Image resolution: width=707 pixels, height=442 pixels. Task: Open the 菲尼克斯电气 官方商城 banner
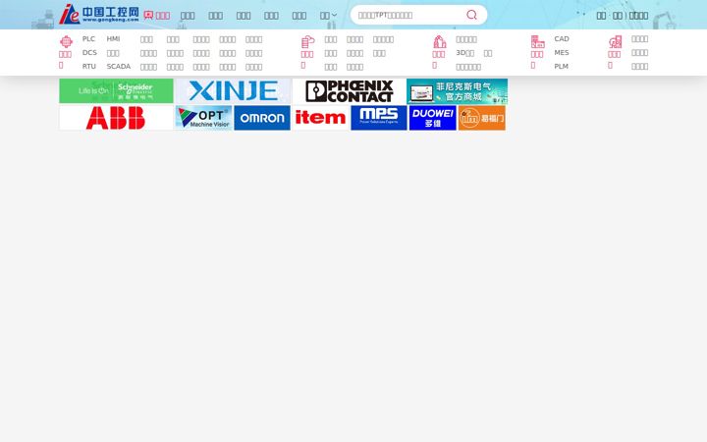coord(457,90)
